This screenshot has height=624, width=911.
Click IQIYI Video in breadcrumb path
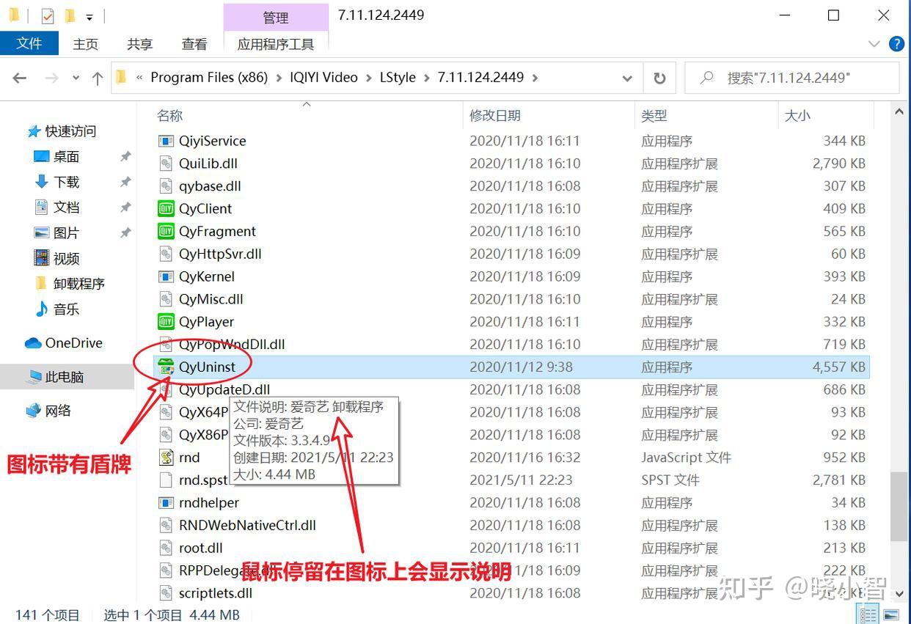tap(323, 77)
